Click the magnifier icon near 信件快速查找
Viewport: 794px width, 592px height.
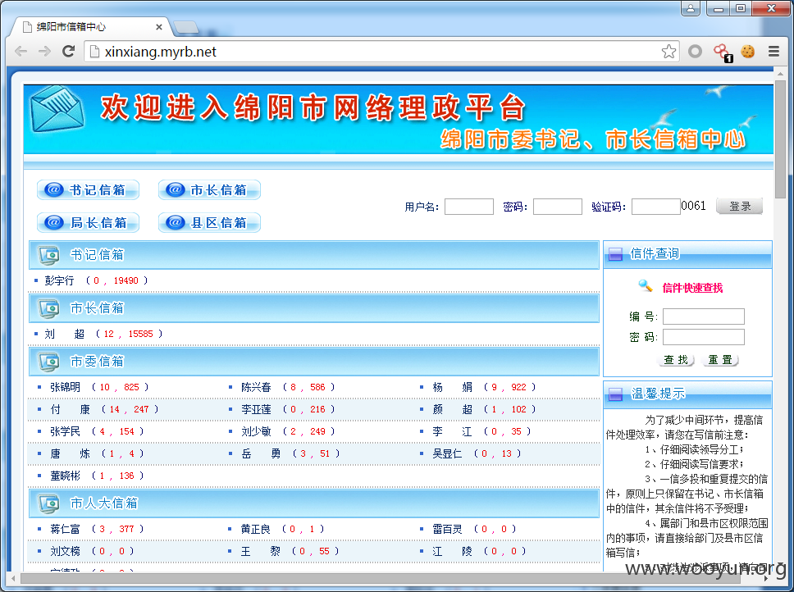pos(645,286)
